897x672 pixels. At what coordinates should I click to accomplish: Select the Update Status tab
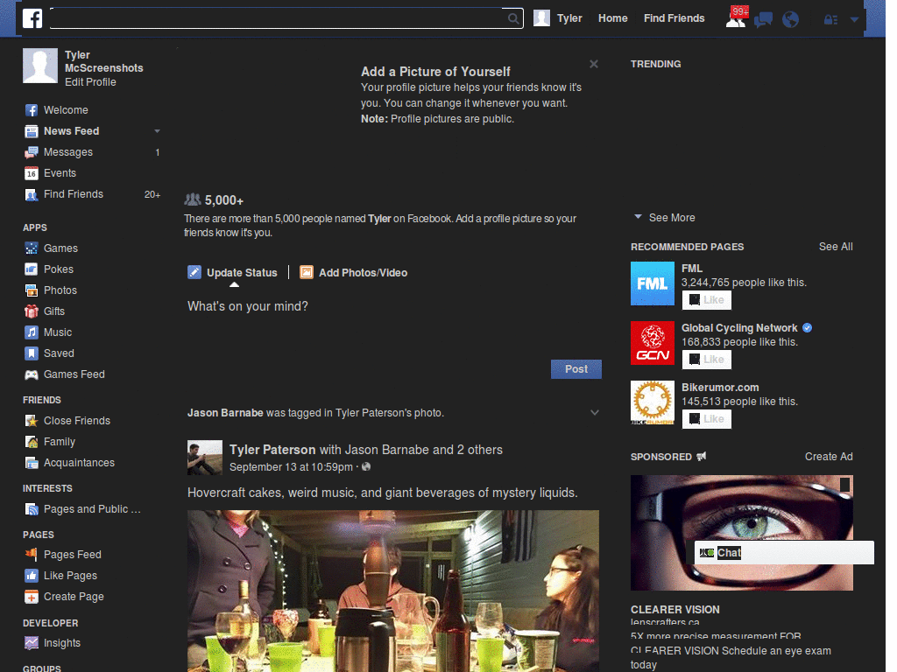232,273
